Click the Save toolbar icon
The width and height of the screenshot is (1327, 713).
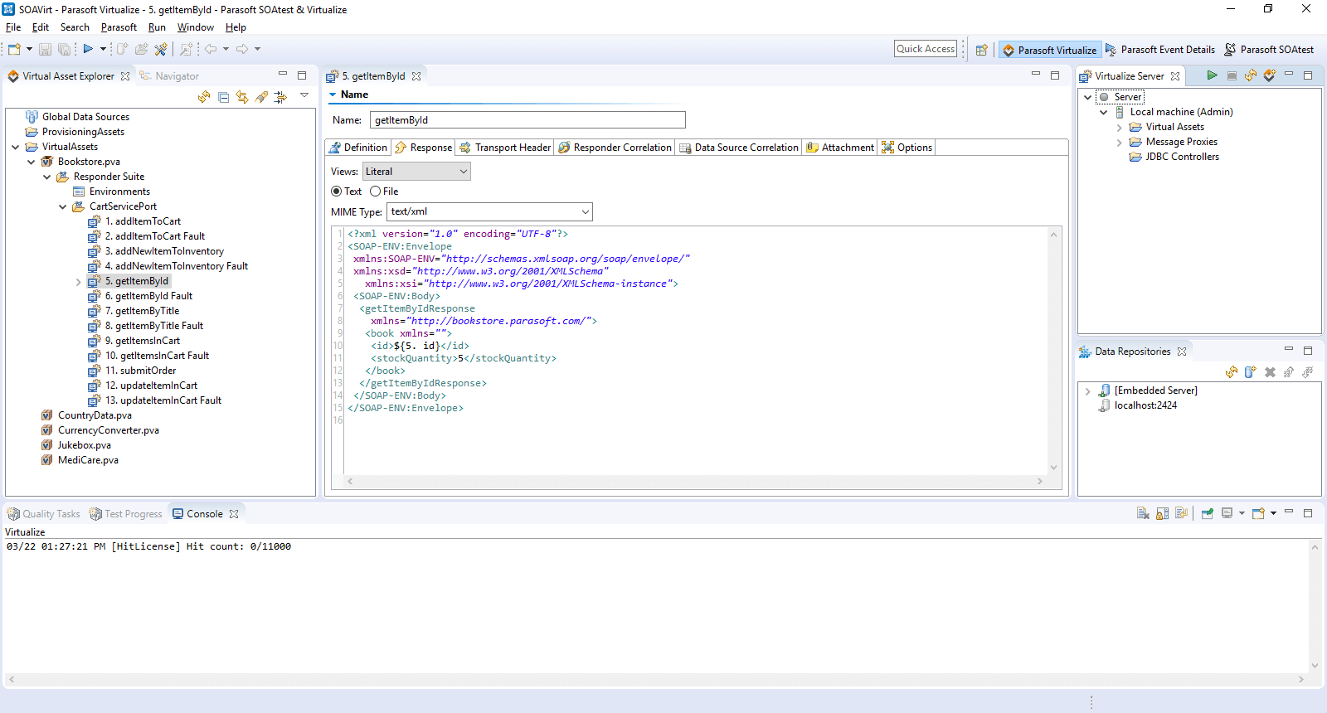pos(45,49)
